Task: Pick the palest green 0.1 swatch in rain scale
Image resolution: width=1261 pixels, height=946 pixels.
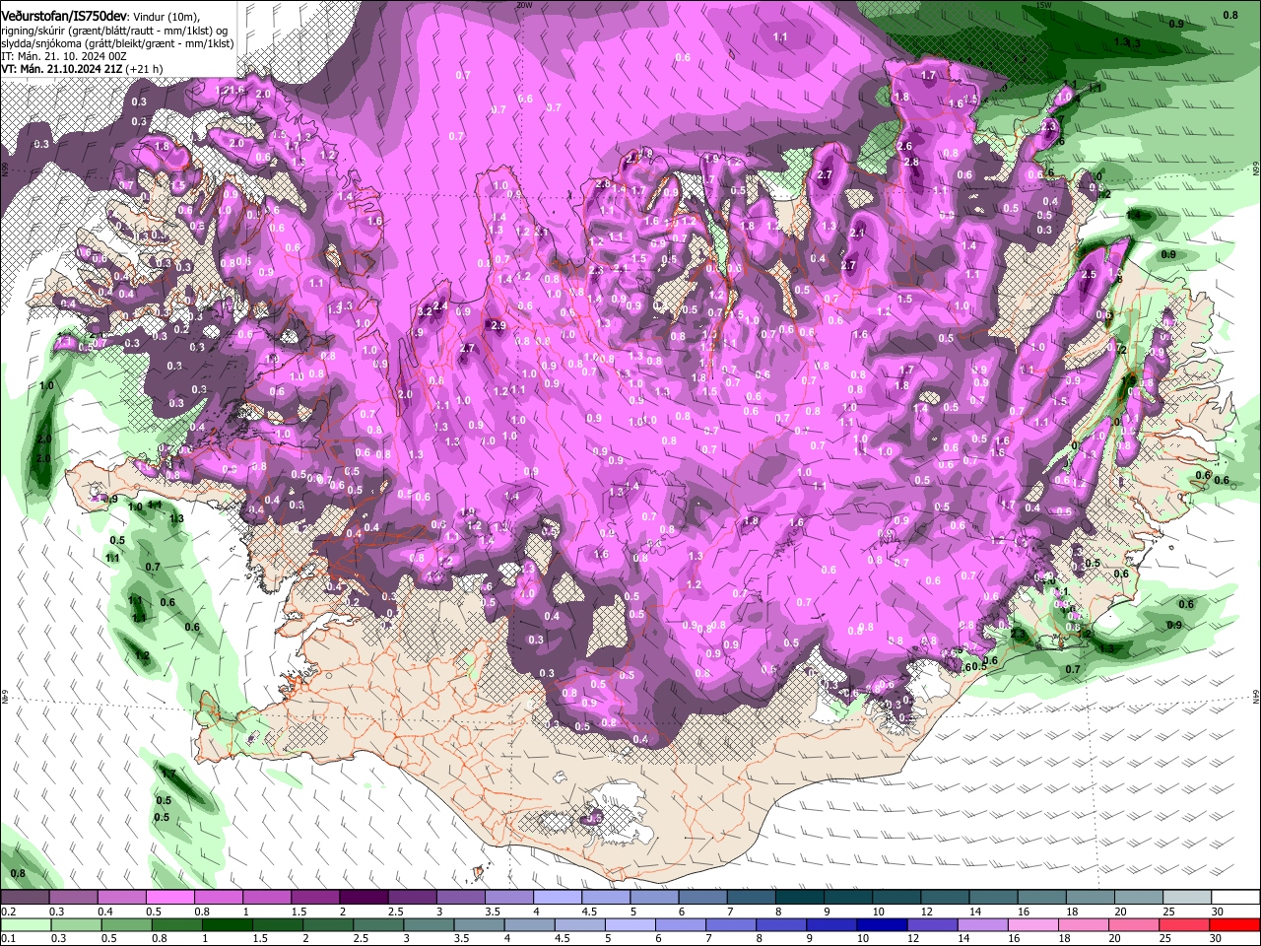Action: tap(26, 925)
